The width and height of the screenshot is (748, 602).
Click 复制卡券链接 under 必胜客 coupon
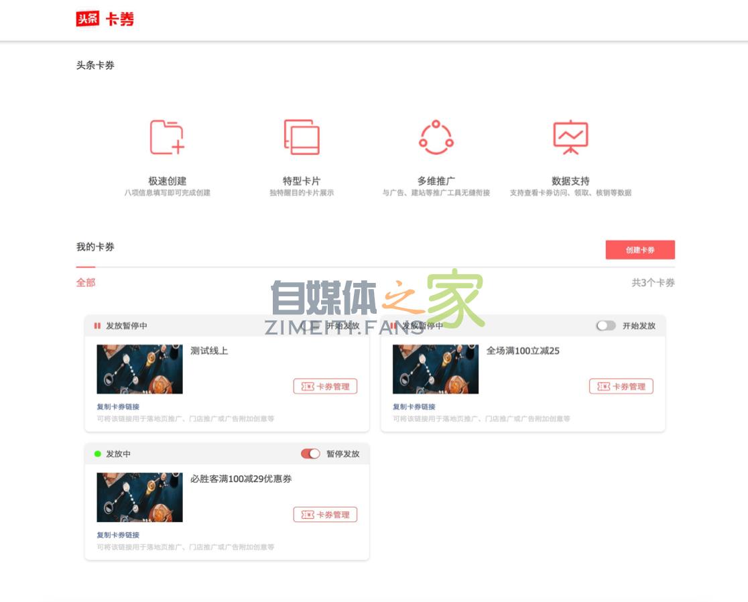pyautogui.click(x=118, y=535)
